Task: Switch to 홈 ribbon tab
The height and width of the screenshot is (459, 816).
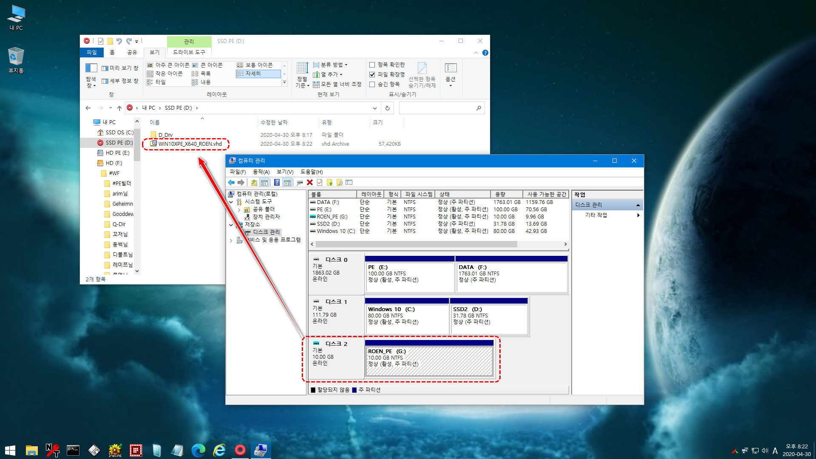Action: (112, 52)
